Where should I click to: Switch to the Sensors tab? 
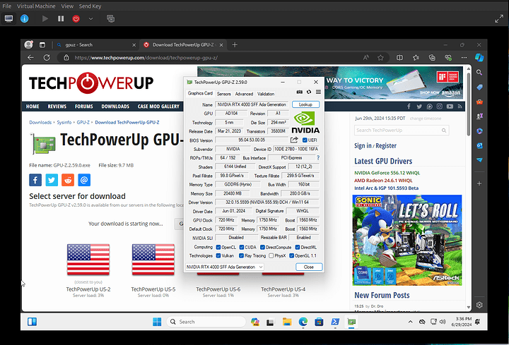[x=223, y=93]
